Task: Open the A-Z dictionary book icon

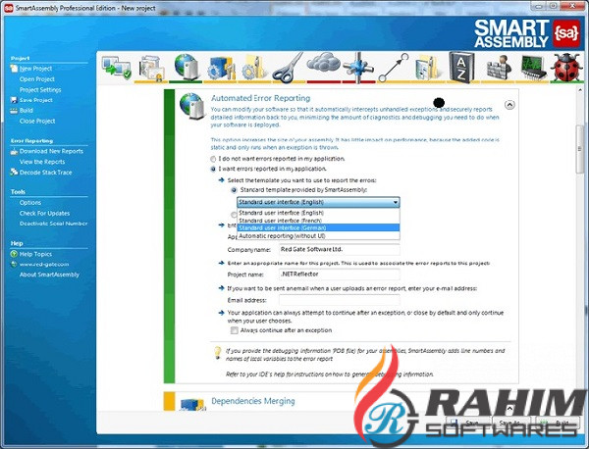Action: coord(461,67)
